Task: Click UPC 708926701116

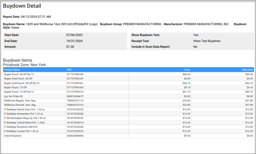Action: click(75, 101)
